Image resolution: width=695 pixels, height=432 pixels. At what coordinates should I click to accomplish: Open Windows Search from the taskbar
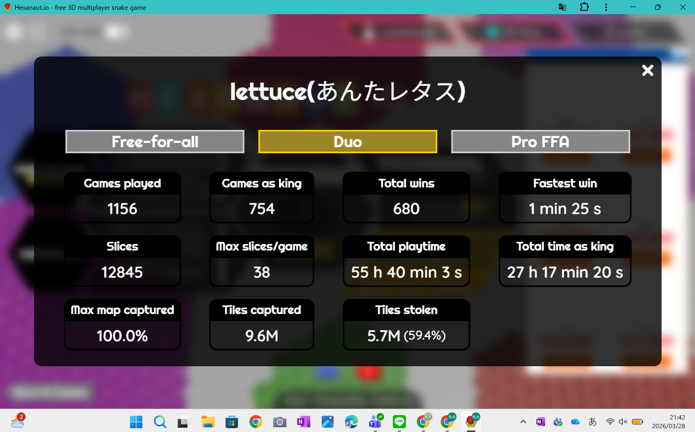pos(160,422)
